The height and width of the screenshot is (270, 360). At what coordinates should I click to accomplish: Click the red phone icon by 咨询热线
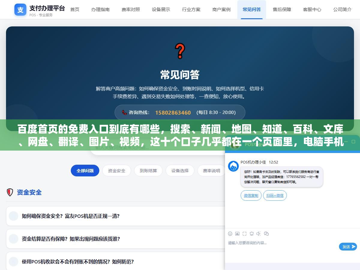124,112
